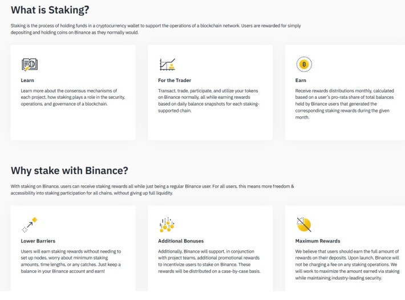The width and height of the screenshot is (405, 300).
Task: Click the Earn card rewards distribution paragraph
Action: click(x=345, y=104)
